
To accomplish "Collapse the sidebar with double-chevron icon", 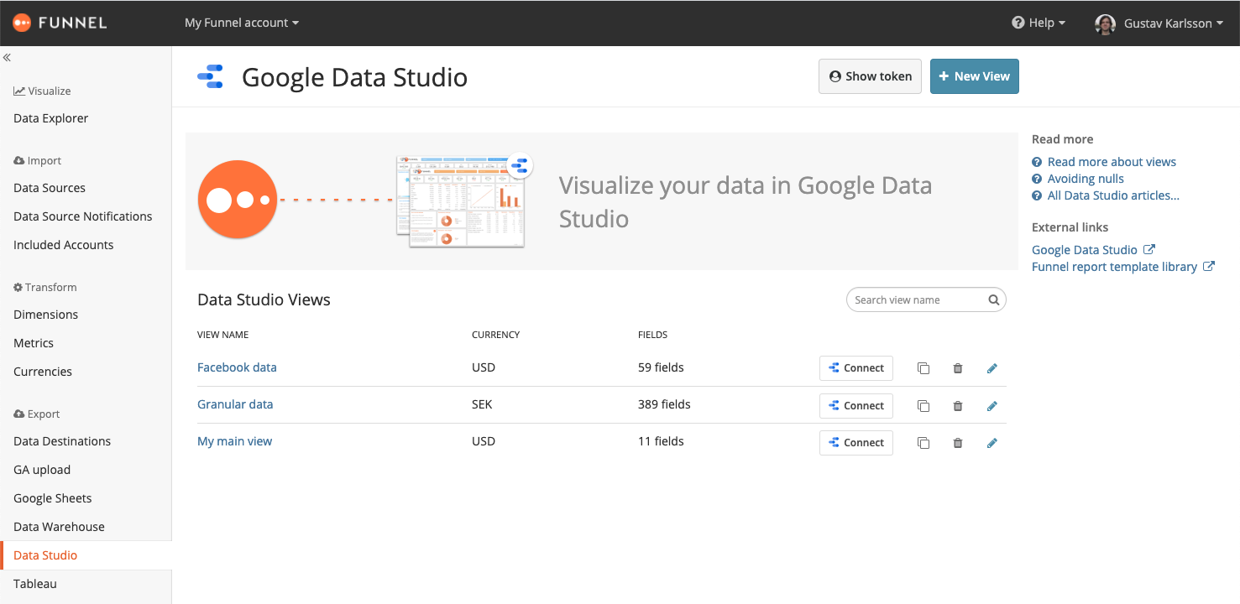I will tap(7, 58).
